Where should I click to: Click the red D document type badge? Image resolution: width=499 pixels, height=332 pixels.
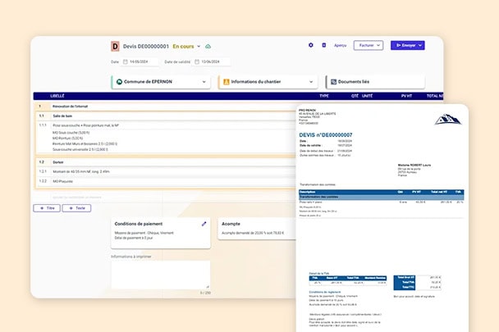pyautogui.click(x=115, y=46)
